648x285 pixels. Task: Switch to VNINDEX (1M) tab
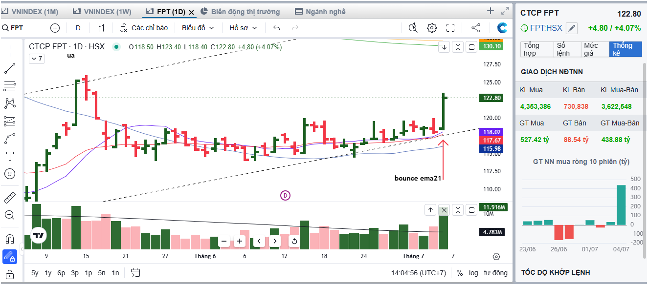[30, 11]
